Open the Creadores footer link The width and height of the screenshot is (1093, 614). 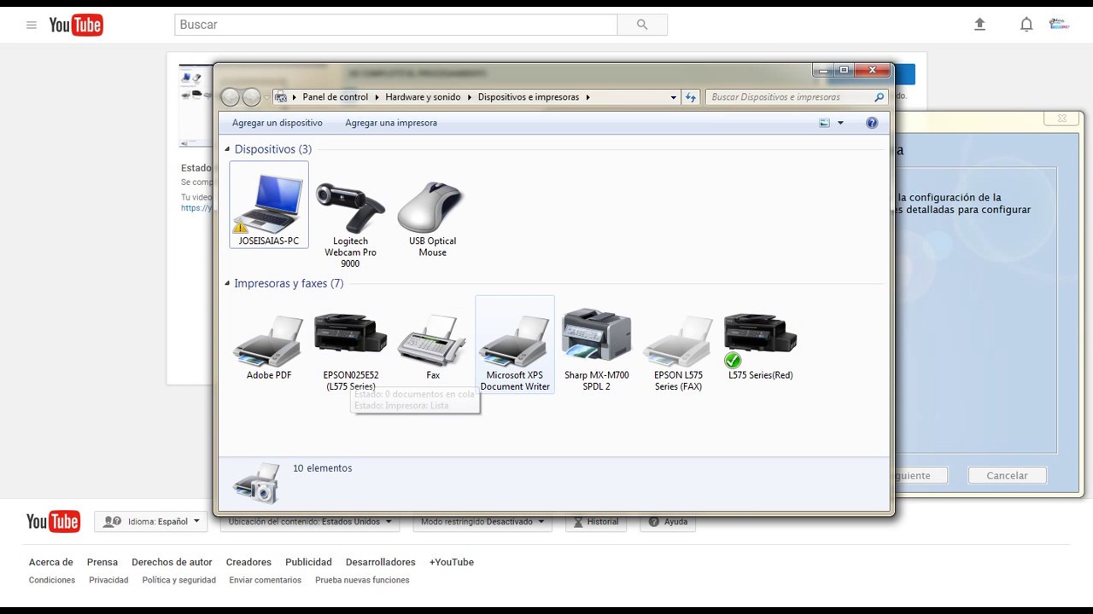click(x=248, y=562)
